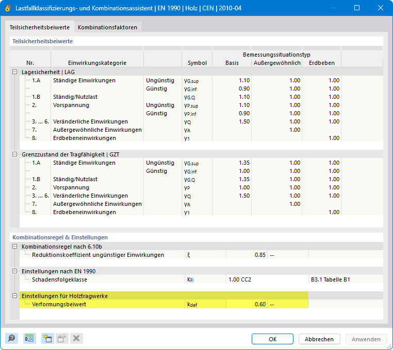Click the Reduktionskoeffizient ungünstiger Einwirkungen row

[x=98, y=255]
